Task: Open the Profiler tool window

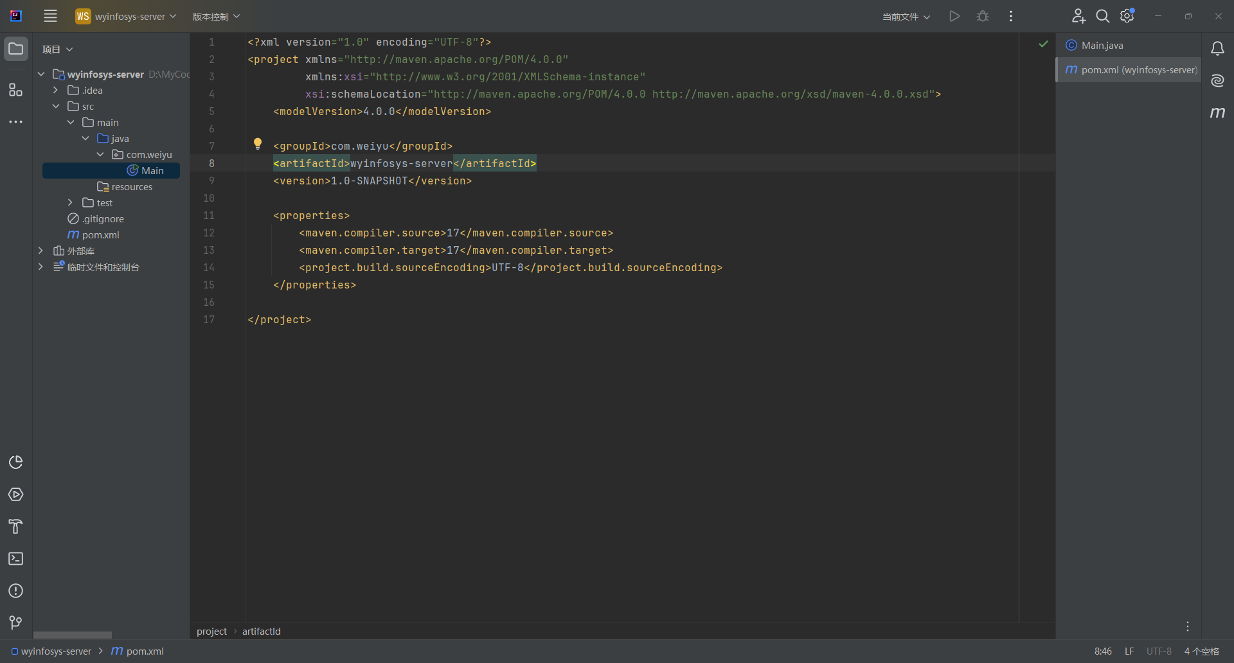Action: [15, 463]
